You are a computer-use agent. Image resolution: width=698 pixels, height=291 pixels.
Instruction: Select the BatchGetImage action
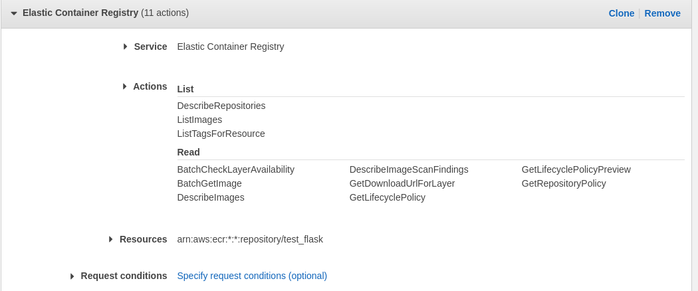(x=209, y=183)
